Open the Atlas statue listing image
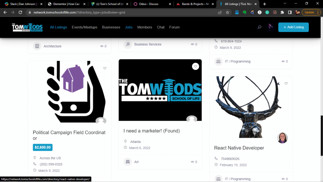Image resolution: width=323 pixels, height=182 pixels. coord(251,107)
